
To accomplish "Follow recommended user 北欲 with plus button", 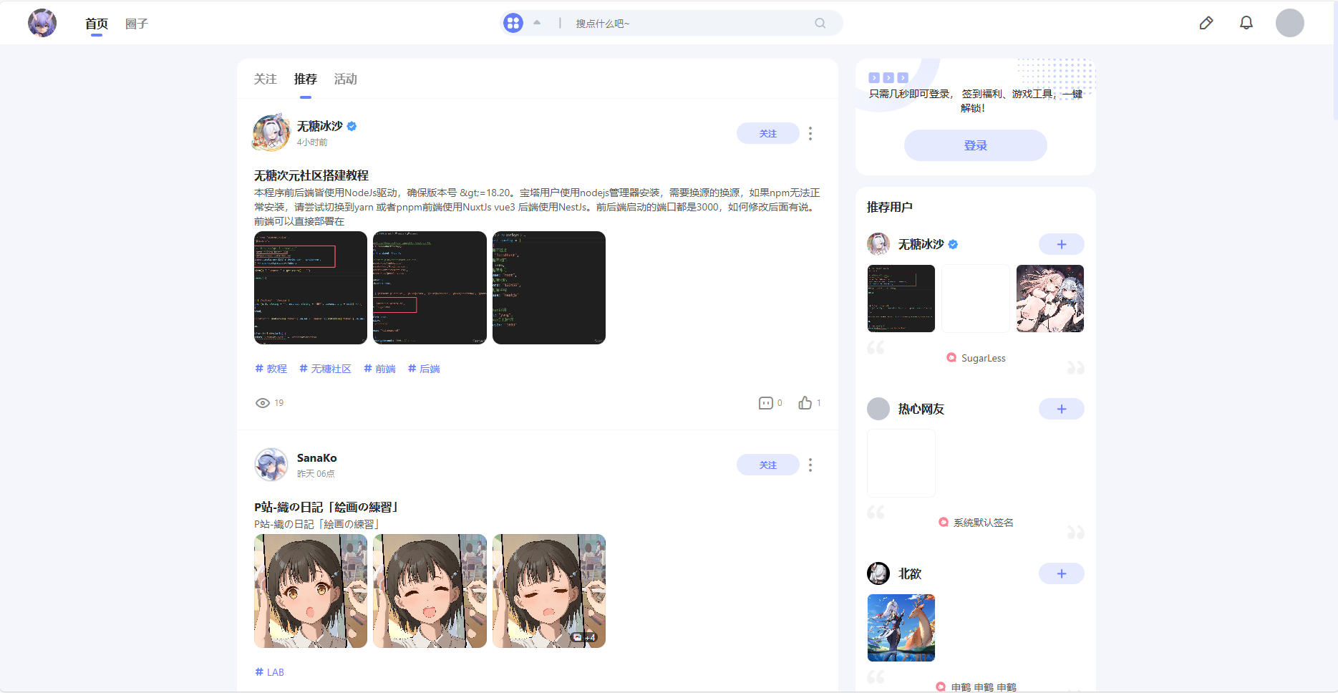I will pos(1061,573).
